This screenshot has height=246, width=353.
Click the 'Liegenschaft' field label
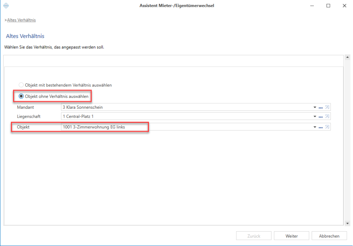point(29,116)
